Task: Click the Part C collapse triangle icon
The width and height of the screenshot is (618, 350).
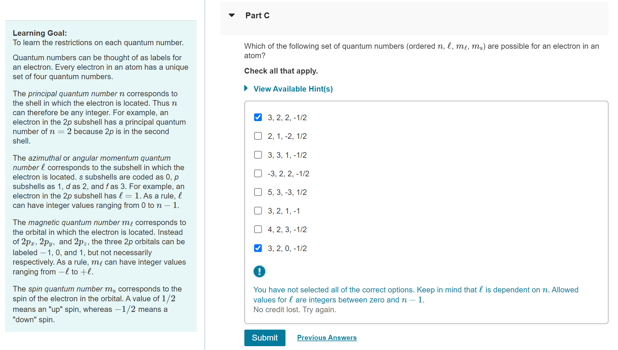Action: [x=232, y=15]
